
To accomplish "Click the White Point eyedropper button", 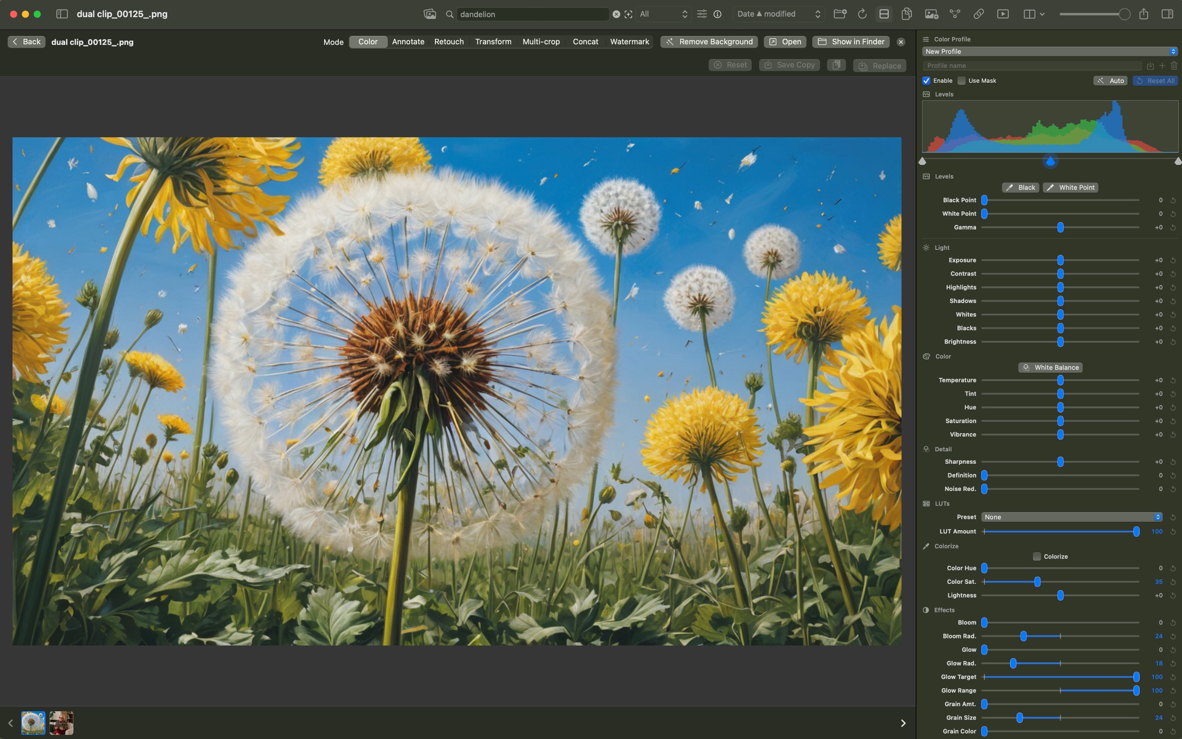I will [x=1071, y=188].
